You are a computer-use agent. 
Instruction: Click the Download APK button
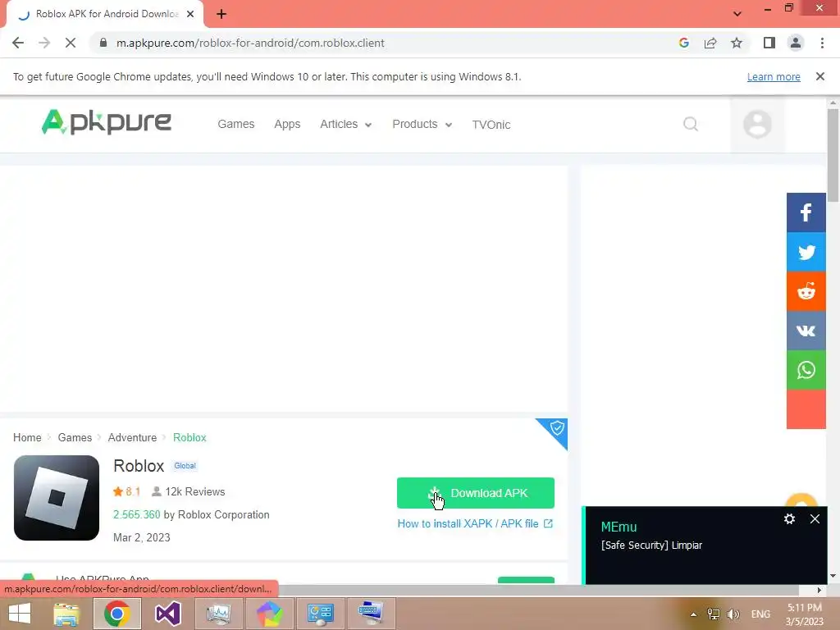click(x=475, y=493)
